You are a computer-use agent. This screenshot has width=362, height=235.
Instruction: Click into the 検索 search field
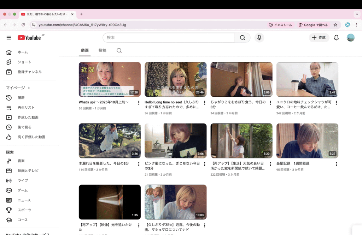(169, 38)
